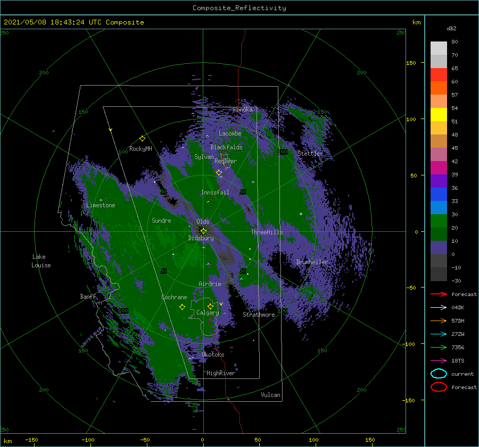Click the Cochrane label

click(174, 297)
